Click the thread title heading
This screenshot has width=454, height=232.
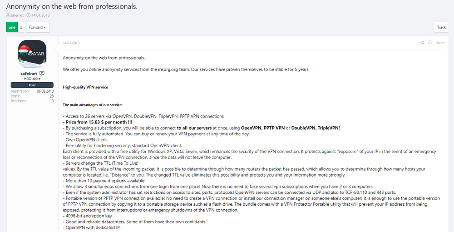pyautogui.click(x=72, y=6)
